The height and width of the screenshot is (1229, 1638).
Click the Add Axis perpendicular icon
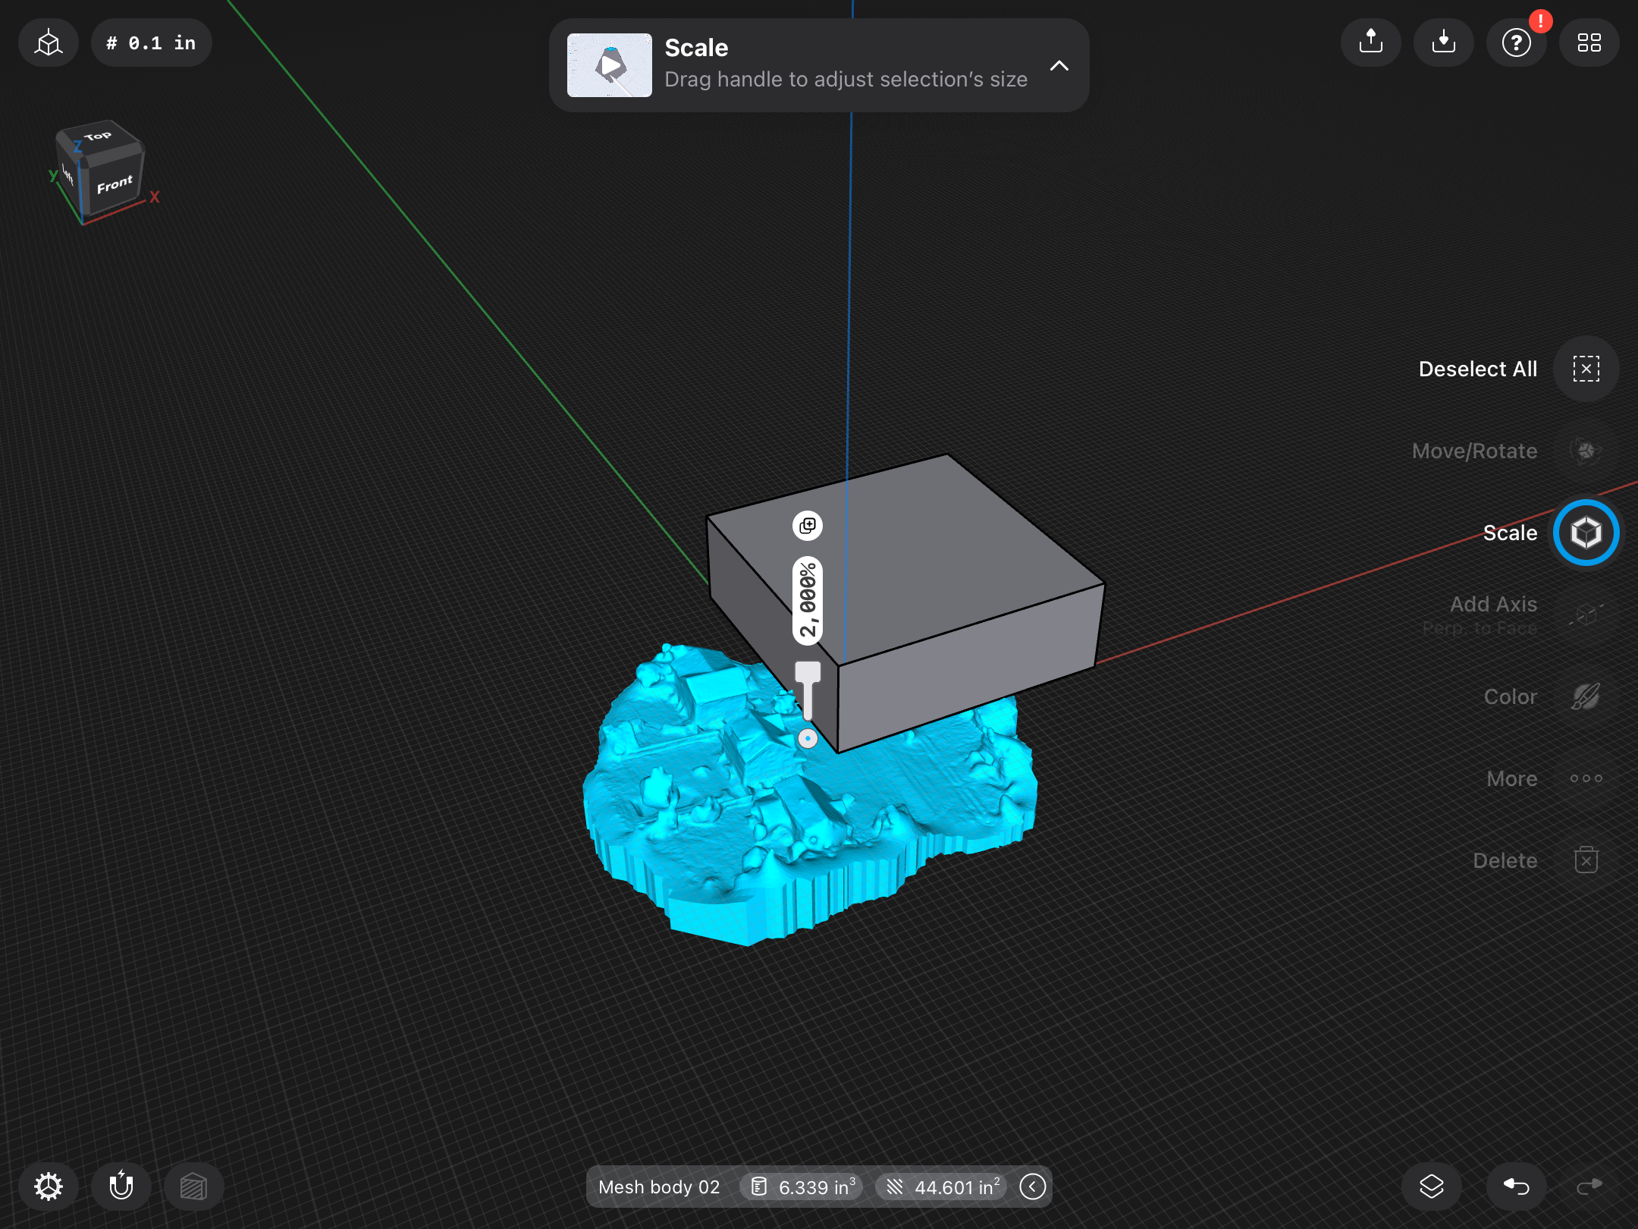(x=1586, y=614)
